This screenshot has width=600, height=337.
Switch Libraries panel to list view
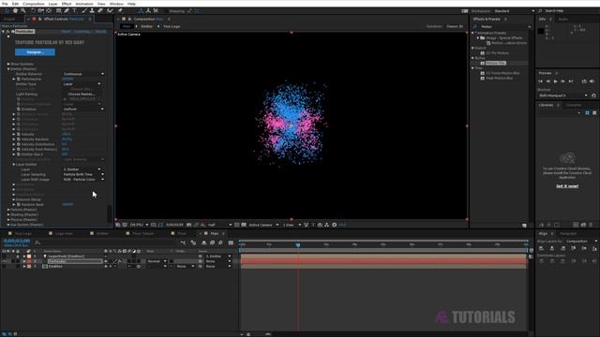pyautogui.click(x=594, y=112)
